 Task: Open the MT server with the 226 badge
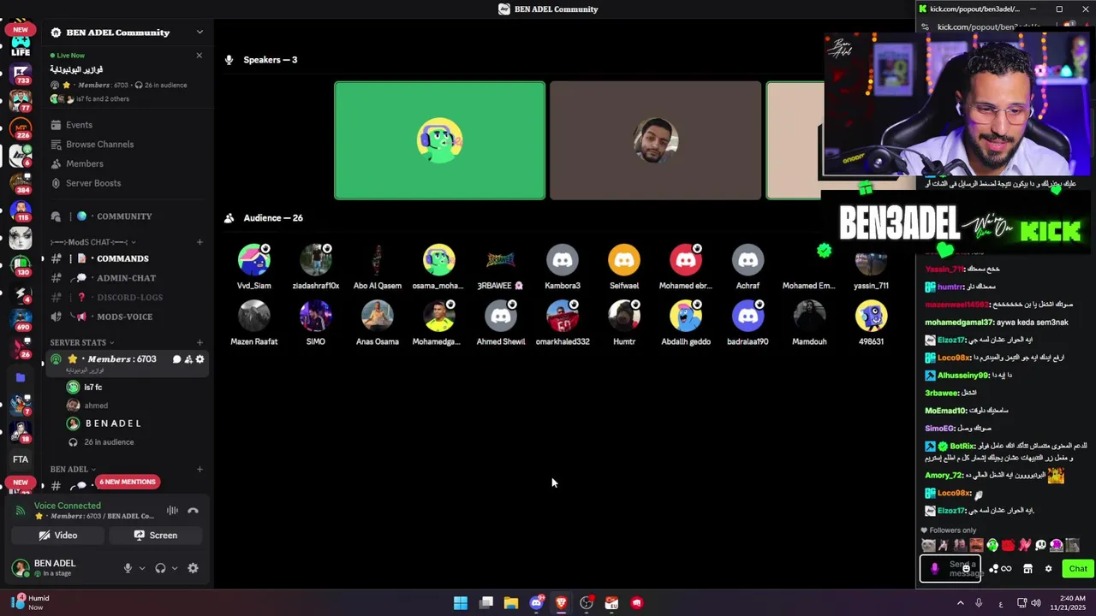(x=21, y=128)
